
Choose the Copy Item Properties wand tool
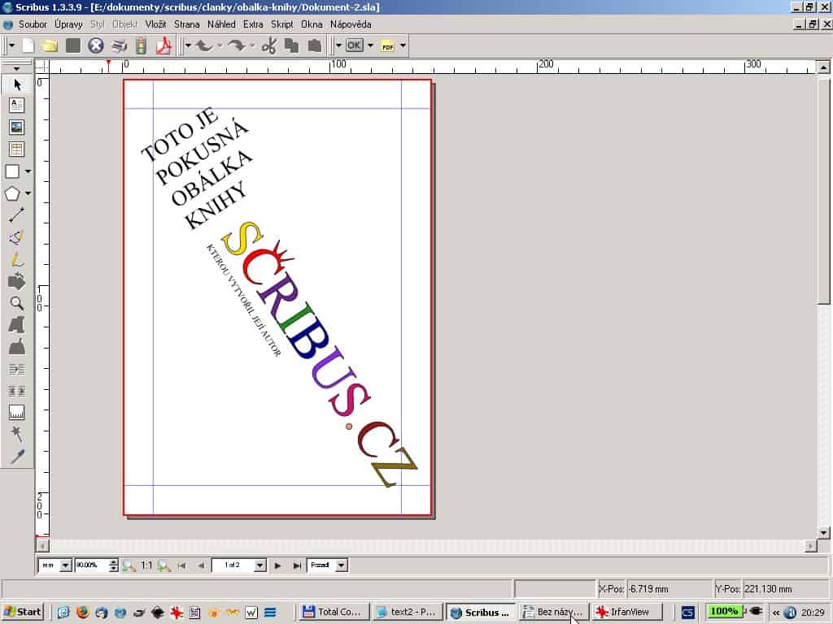tap(17, 434)
